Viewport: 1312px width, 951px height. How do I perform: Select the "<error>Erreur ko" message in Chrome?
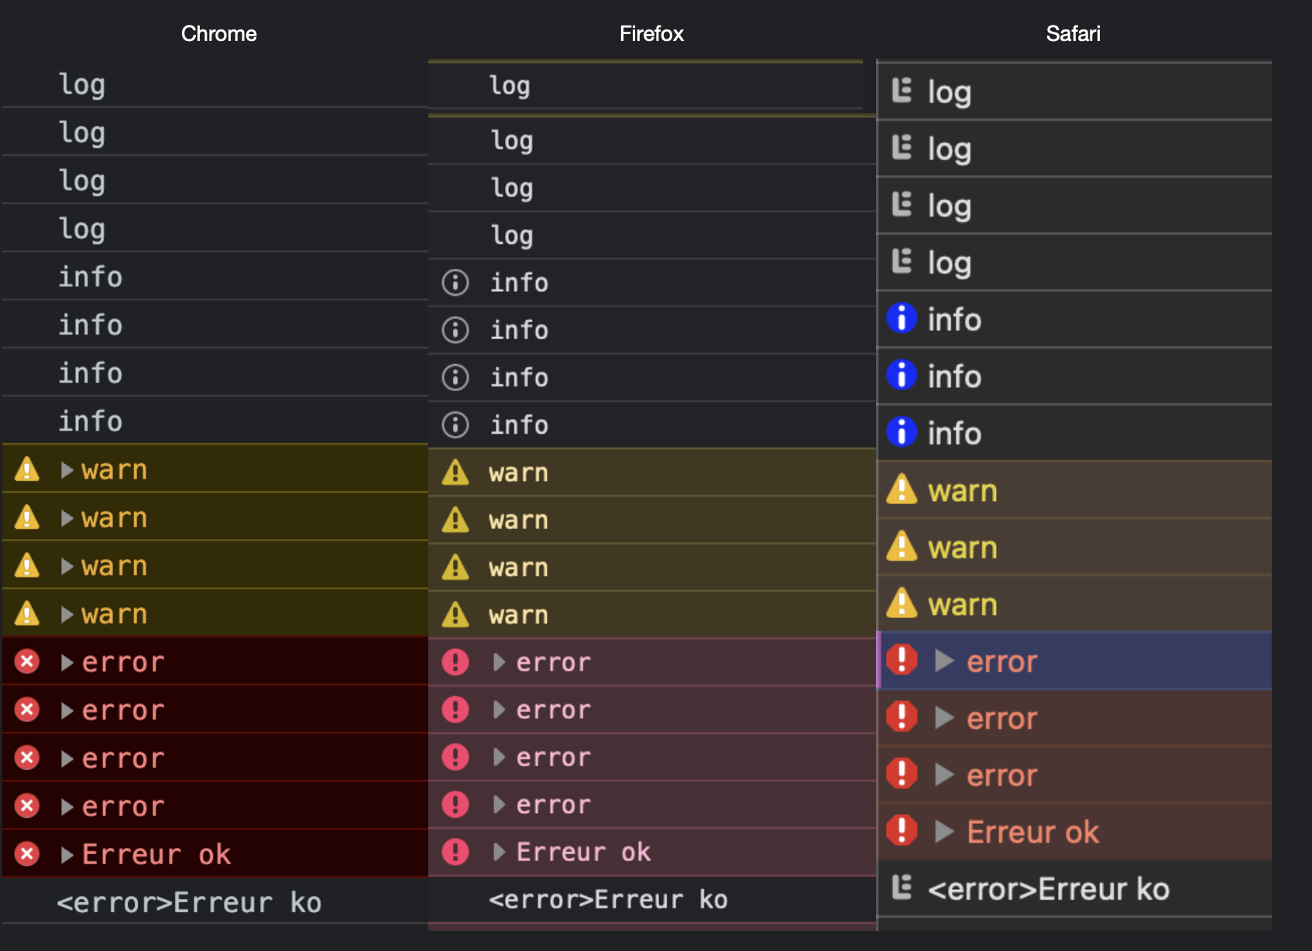coord(189,902)
